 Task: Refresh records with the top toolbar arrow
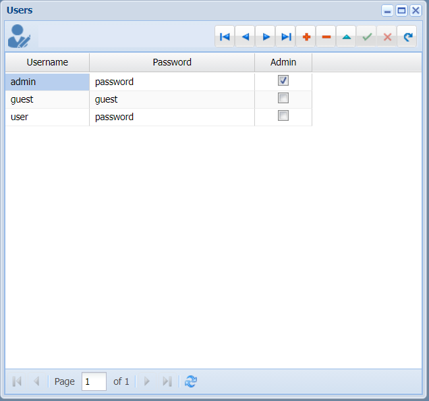click(x=407, y=36)
